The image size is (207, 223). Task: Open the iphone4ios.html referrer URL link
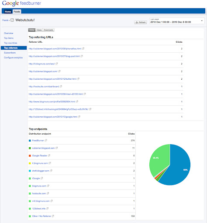(55, 49)
